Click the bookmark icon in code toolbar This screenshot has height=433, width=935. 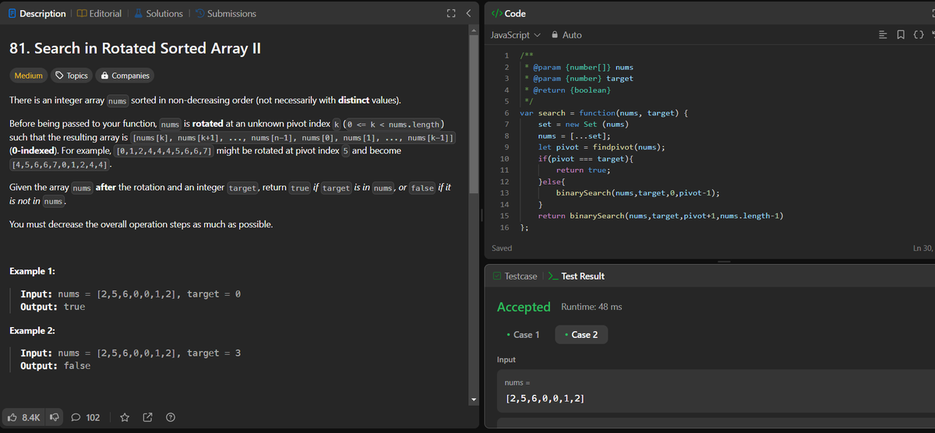901,34
